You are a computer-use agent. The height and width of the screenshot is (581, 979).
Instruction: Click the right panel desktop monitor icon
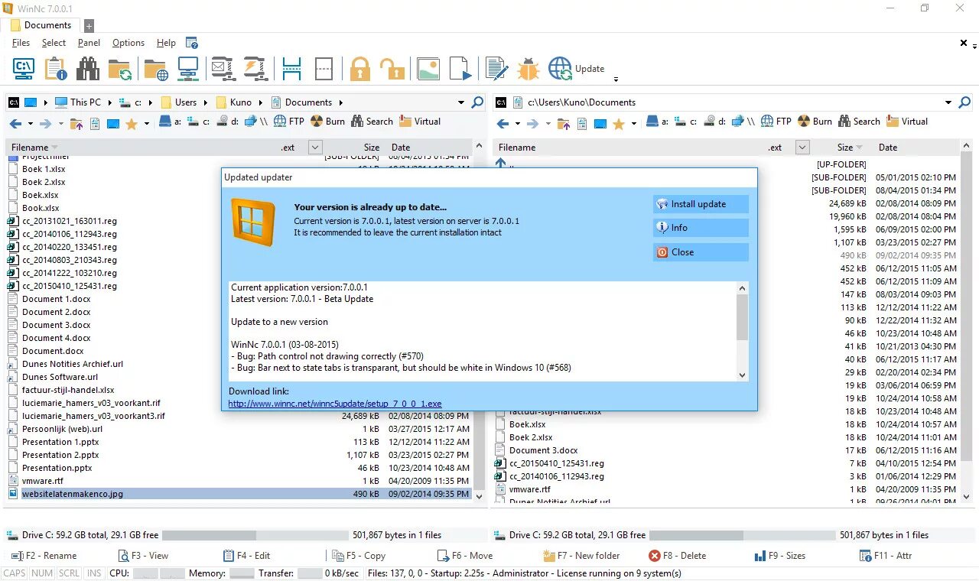[x=600, y=123]
